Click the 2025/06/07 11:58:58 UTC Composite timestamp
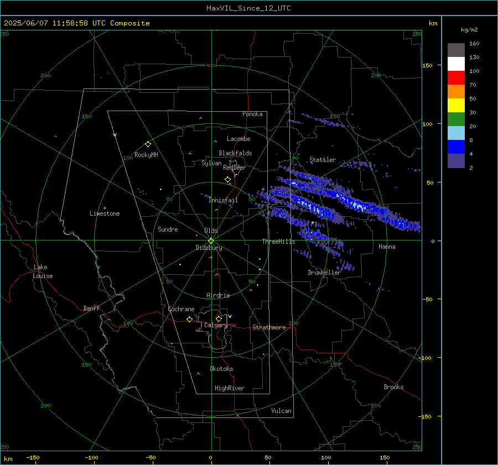Image resolution: width=498 pixels, height=465 pixels. [76, 23]
